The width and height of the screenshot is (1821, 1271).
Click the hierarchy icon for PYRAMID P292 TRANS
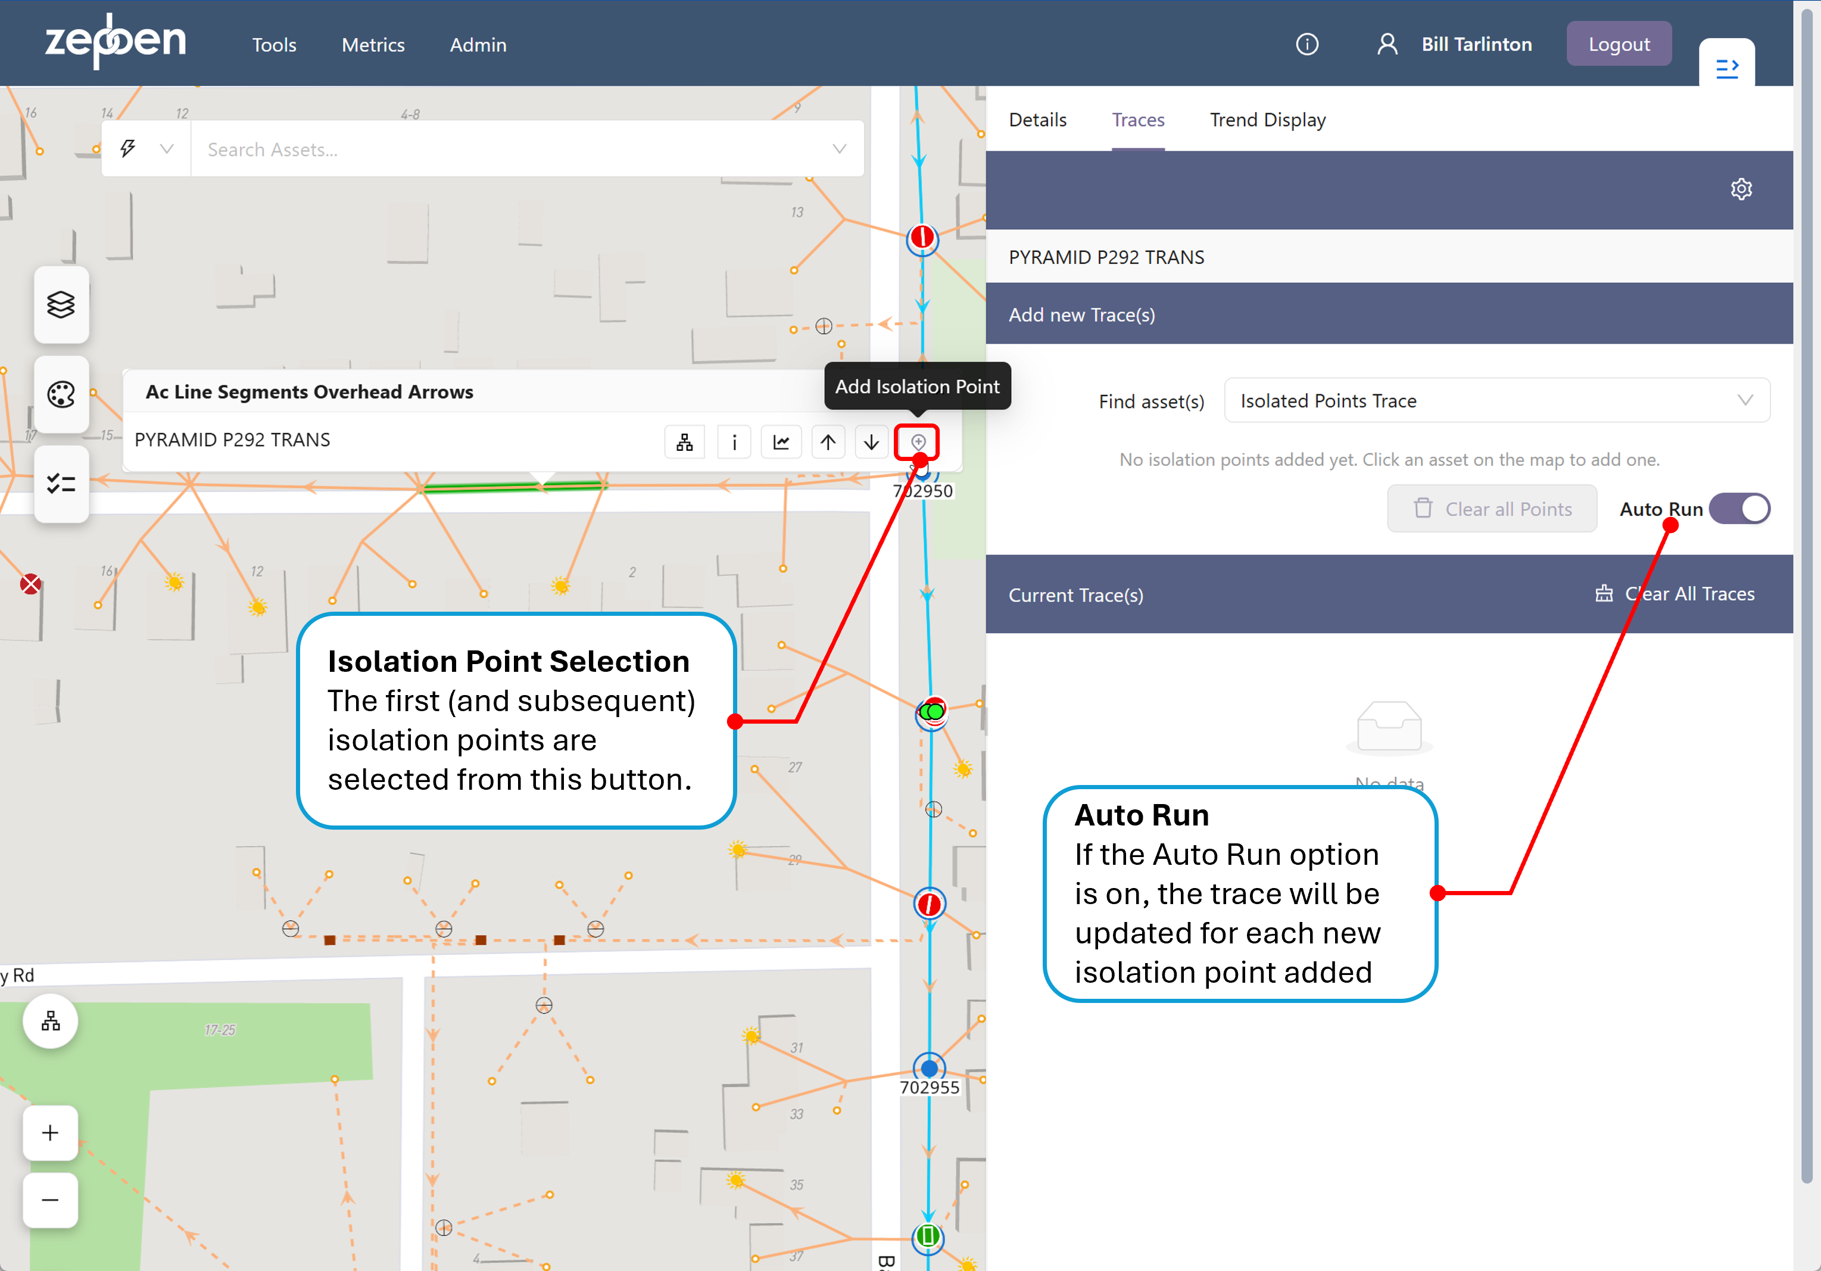(684, 442)
